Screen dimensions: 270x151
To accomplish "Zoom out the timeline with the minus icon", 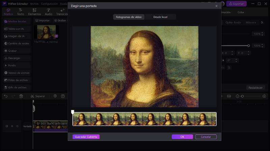I will [x=237, y=96].
